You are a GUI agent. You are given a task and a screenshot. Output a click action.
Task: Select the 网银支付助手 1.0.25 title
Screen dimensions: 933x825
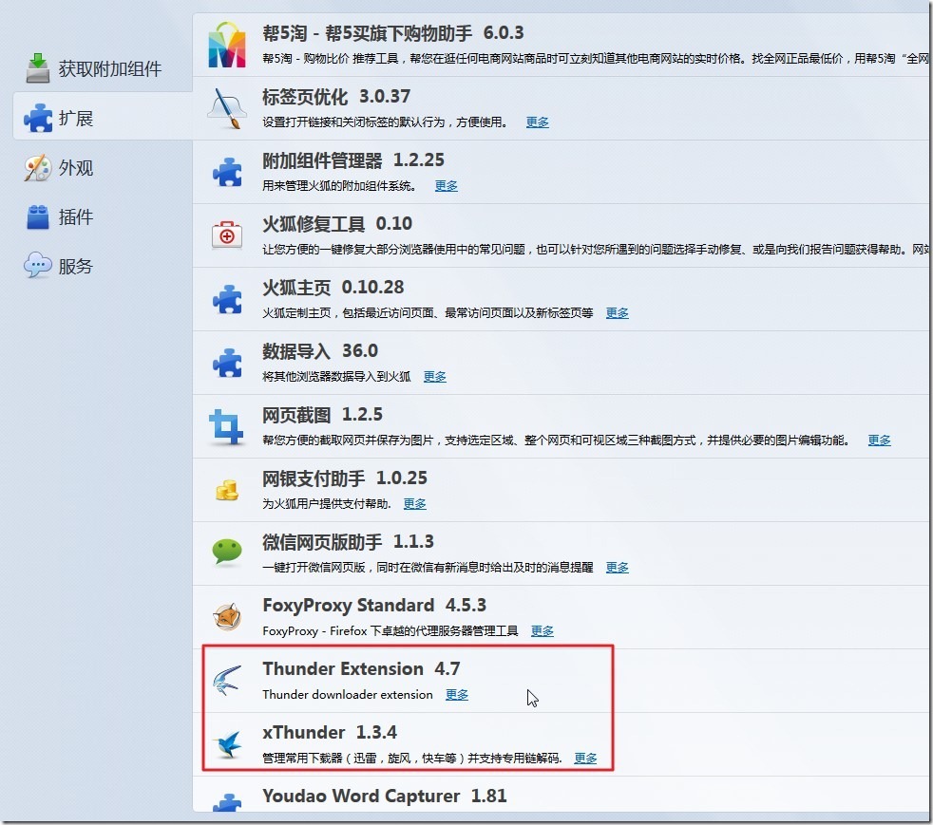(x=345, y=478)
